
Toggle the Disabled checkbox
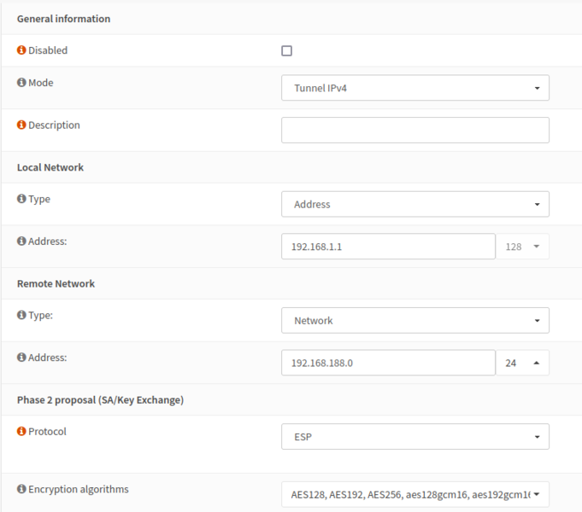(x=287, y=51)
